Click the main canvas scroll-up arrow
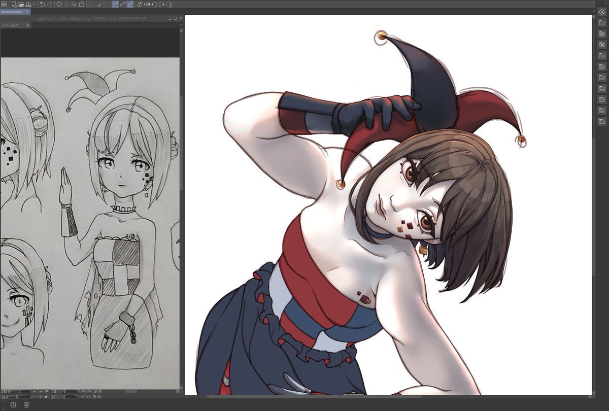This screenshot has height=411, width=609. click(594, 17)
